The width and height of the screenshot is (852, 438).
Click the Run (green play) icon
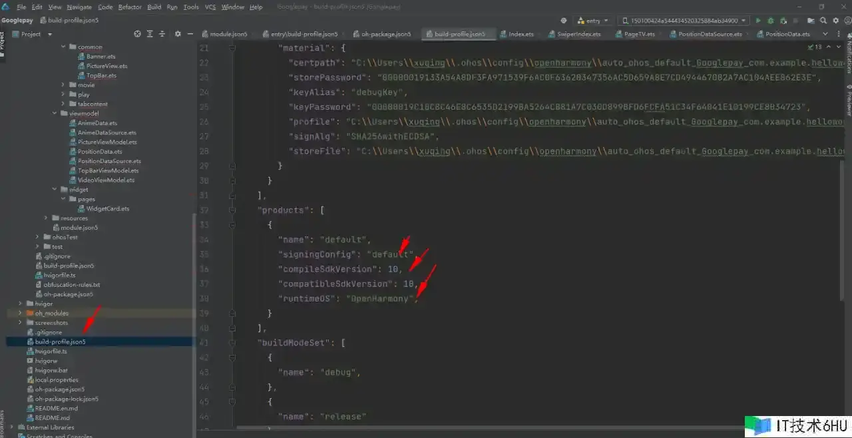[x=758, y=21]
